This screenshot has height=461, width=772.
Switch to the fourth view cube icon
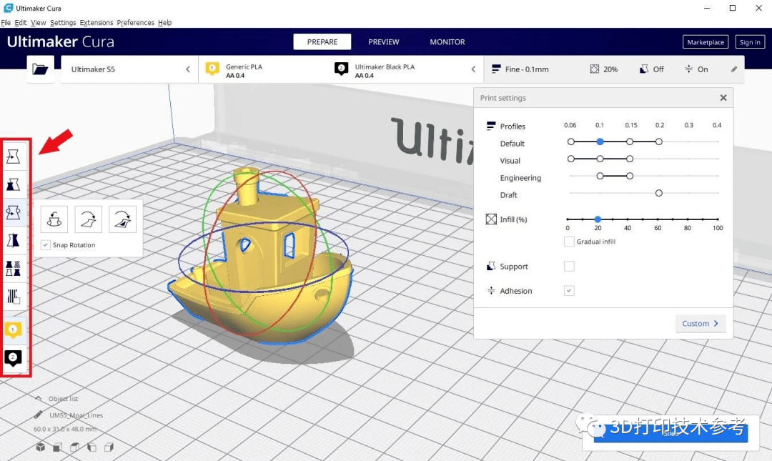[x=91, y=447]
